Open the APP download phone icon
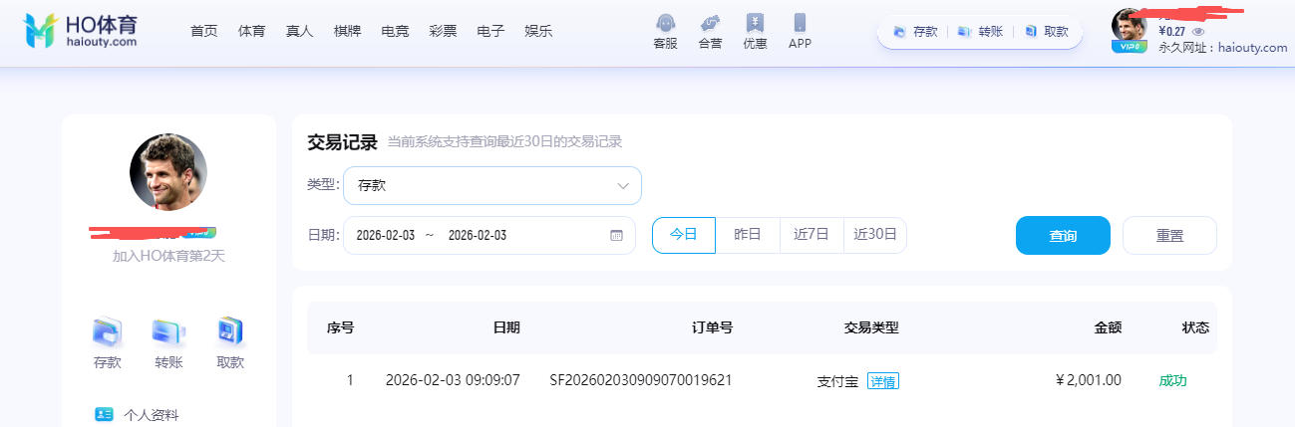 800,23
